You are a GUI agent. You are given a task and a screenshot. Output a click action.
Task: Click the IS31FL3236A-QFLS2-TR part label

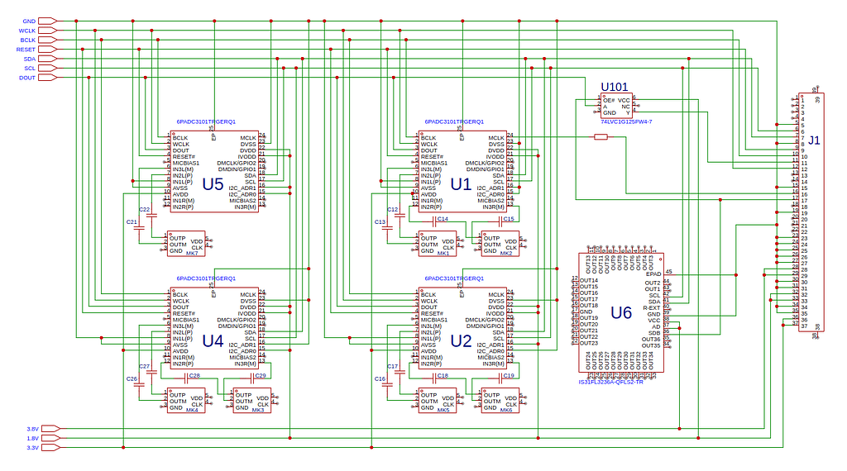611,382
